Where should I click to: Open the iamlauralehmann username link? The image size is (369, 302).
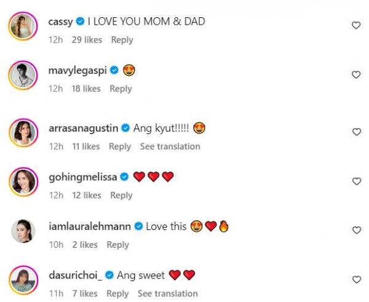coord(89,226)
